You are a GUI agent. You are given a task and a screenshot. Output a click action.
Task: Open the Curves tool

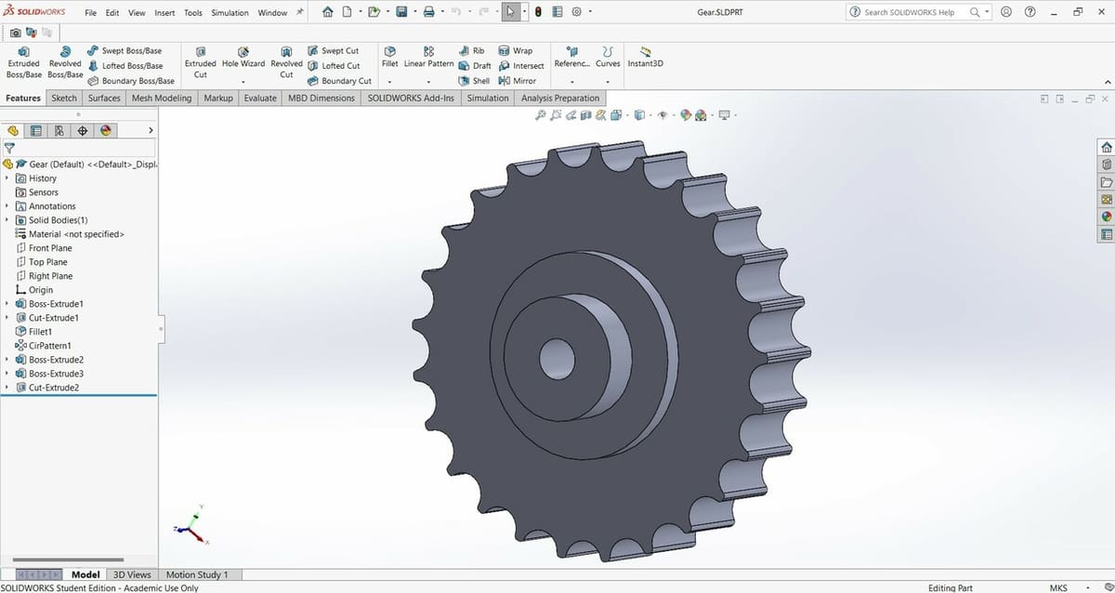point(608,58)
